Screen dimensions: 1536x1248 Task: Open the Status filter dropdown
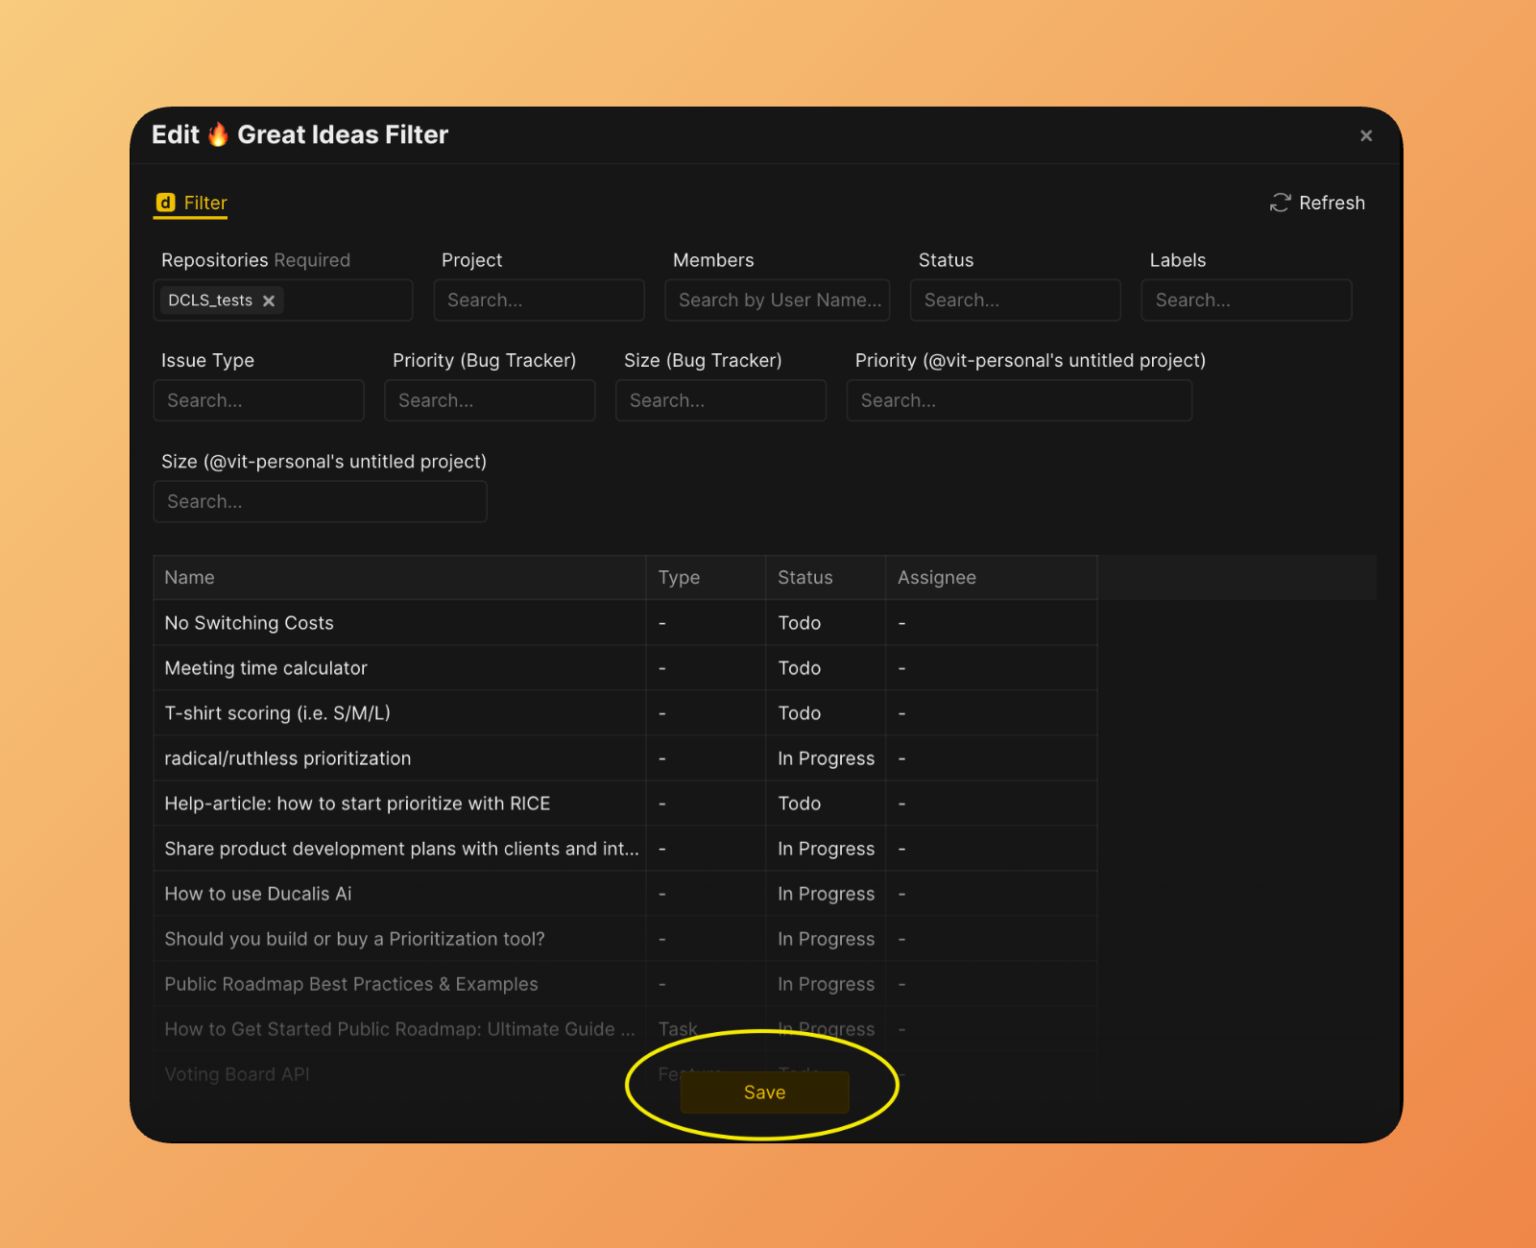click(1015, 300)
